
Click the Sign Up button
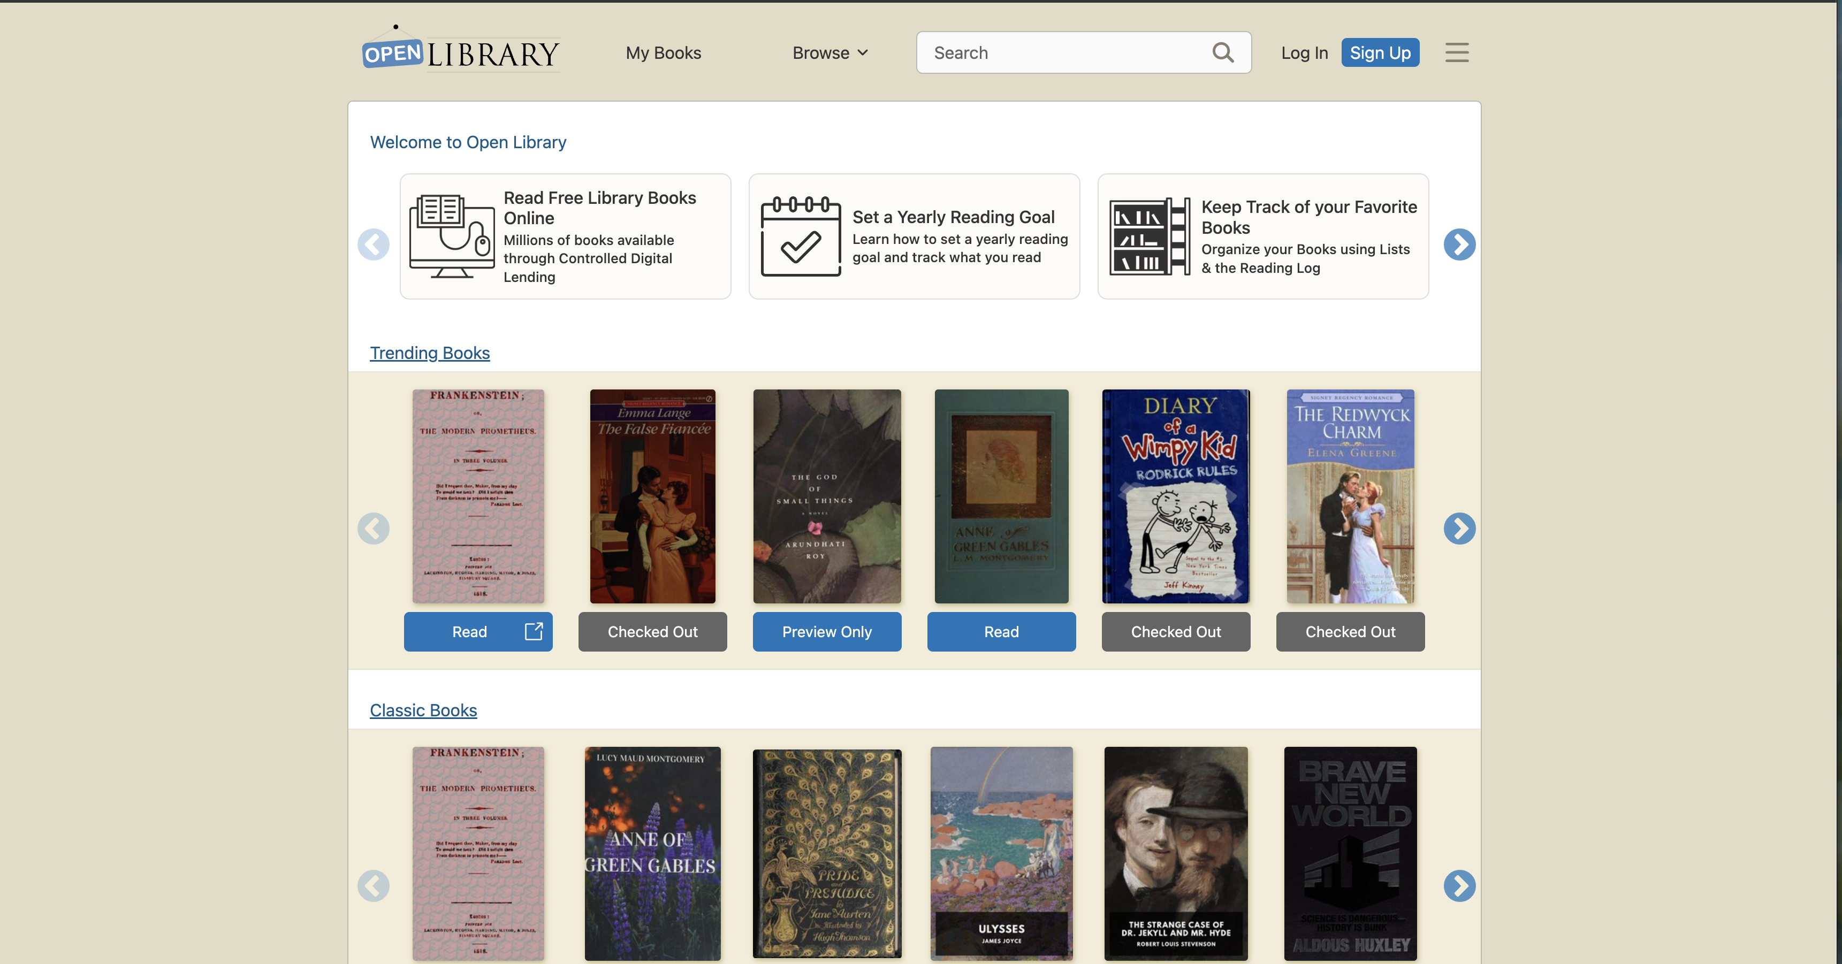coord(1380,53)
